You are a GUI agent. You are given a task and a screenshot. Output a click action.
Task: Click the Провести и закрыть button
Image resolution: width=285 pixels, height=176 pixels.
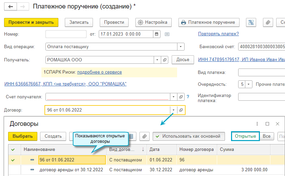(31, 22)
